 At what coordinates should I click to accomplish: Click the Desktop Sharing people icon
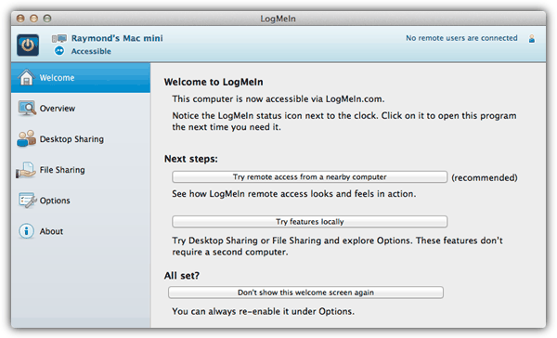(x=26, y=138)
